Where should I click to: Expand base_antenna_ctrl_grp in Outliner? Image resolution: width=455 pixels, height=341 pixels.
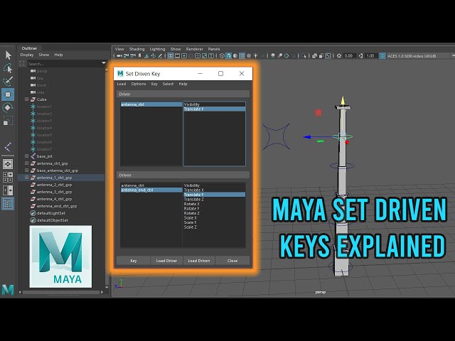tap(27, 170)
